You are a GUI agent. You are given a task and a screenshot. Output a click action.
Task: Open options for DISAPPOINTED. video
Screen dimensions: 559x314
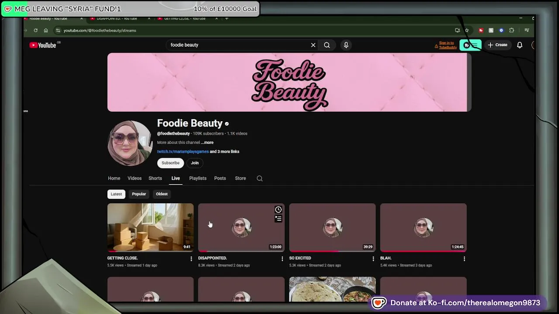[x=282, y=259]
